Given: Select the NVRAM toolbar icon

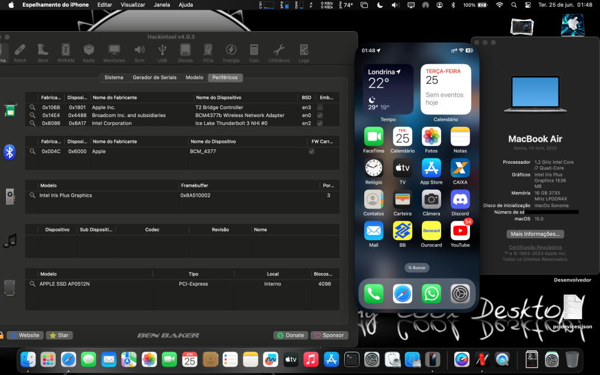Looking at the screenshot, I should pyautogui.click(x=66, y=53).
